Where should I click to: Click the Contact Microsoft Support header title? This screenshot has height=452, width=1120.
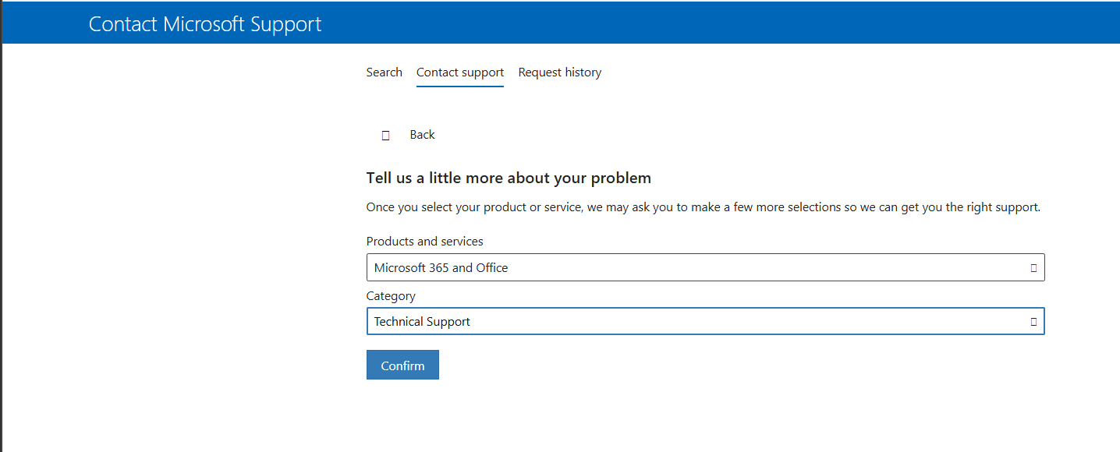(x=205, y=24)
